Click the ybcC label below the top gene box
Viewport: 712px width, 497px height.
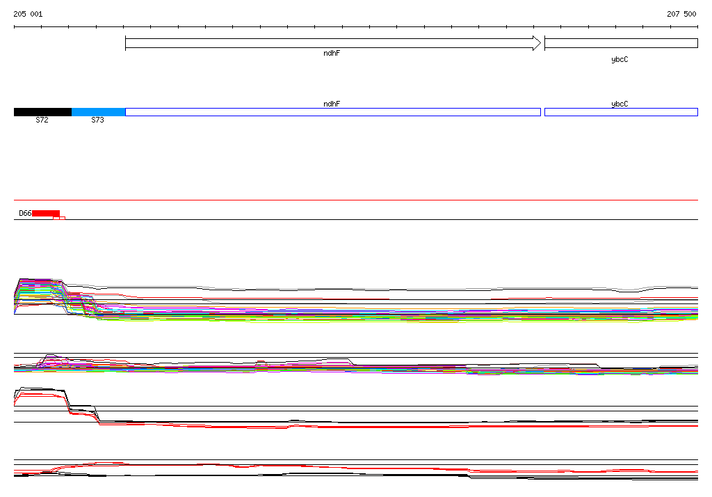(620, 60)
